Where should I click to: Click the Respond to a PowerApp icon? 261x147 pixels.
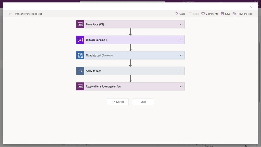pyautogui.click(x=80, y=86)
